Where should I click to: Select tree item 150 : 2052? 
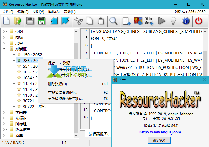(32, 55)
